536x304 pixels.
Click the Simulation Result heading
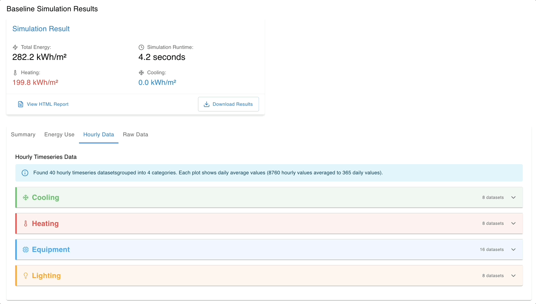pos(41,29)
